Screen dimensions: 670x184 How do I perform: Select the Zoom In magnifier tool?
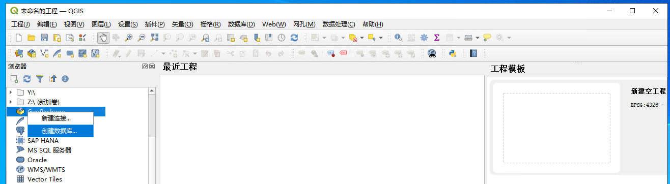129,38
